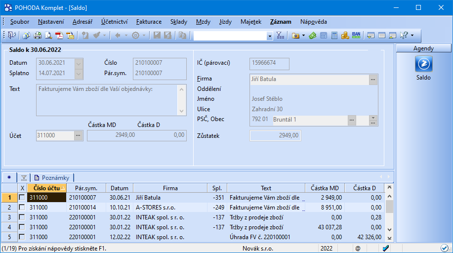Click the IBAN toolbar icon
This screenshot has width=453, height=253.
coord(356,36)
